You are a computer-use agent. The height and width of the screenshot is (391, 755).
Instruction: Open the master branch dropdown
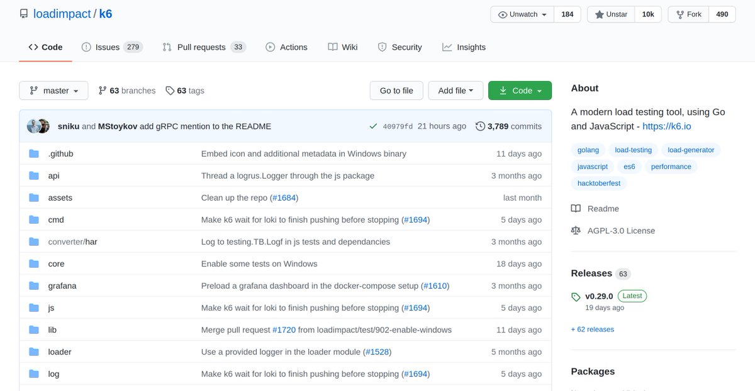[53, 91]
